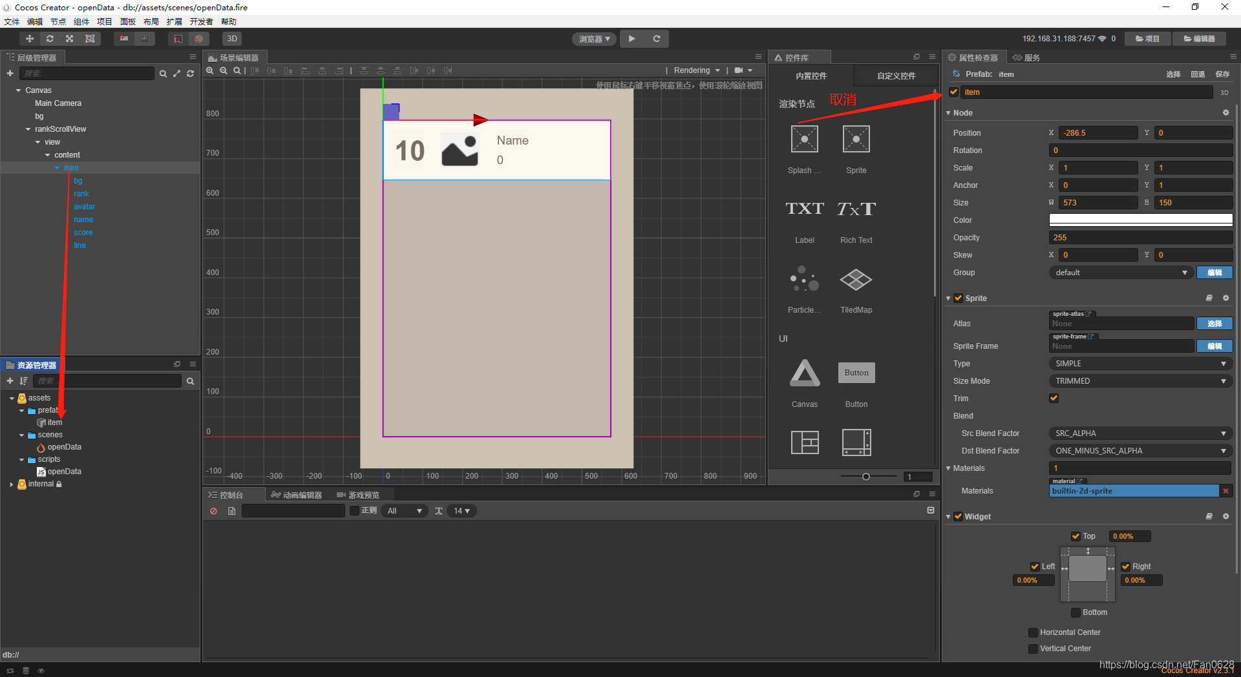Pick the Sprite control in the library
The height and width of the screenshot is (677, 1241).
coord(856,149)
